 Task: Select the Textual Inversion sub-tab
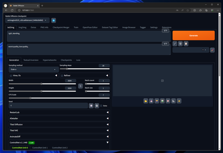(31, 60)
